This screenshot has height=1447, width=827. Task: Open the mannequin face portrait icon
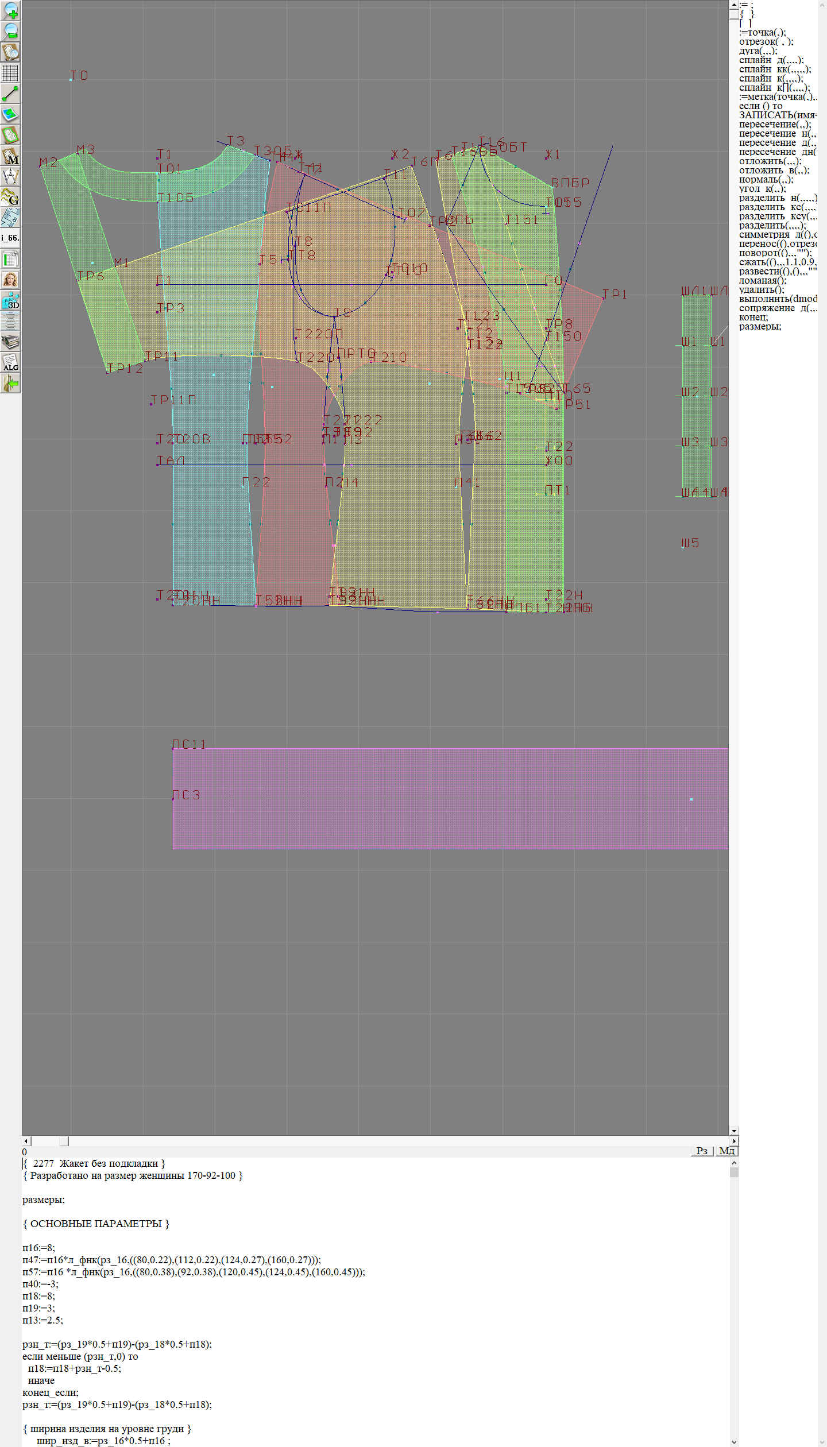pos(10,280)
